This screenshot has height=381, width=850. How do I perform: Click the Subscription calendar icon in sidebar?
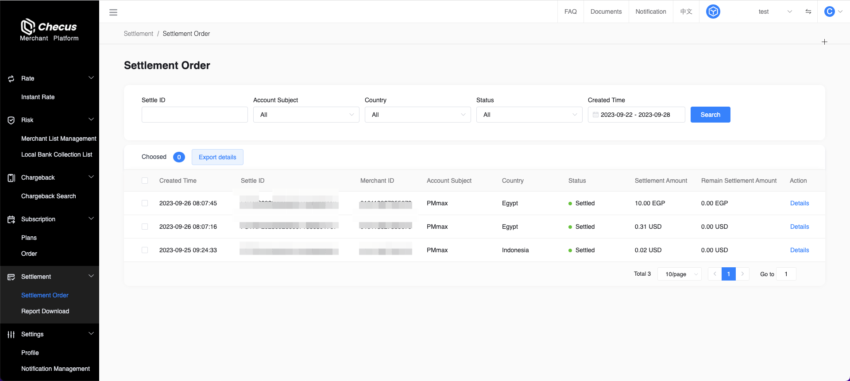coord(11,219)
